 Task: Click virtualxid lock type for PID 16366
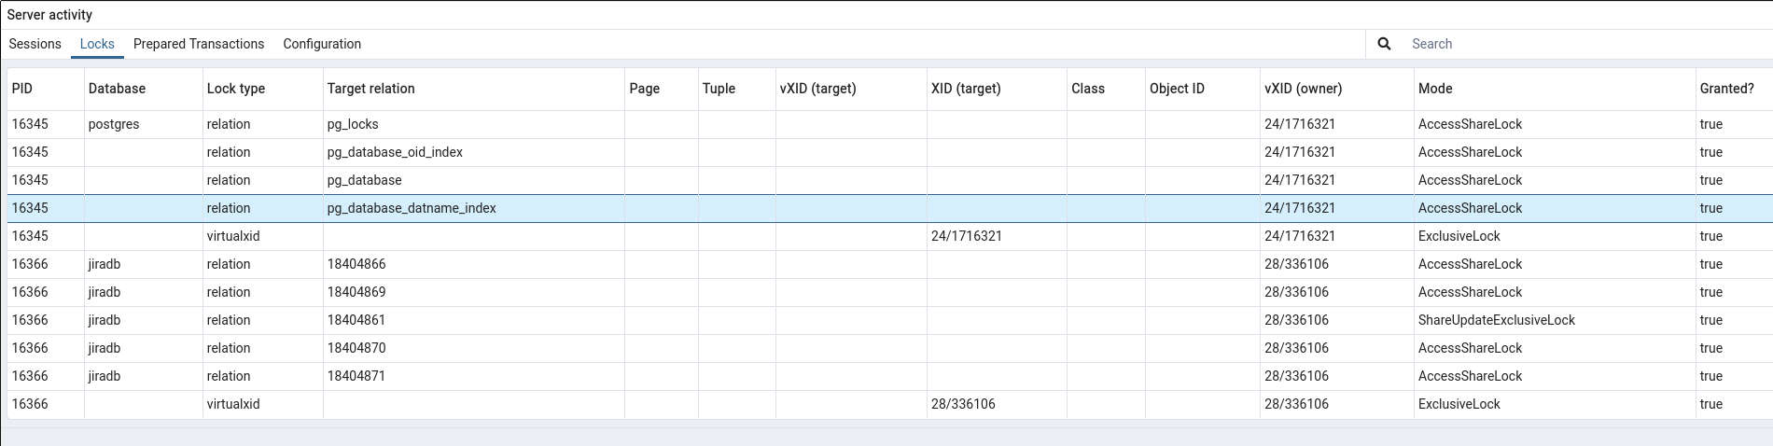[262, 404]
